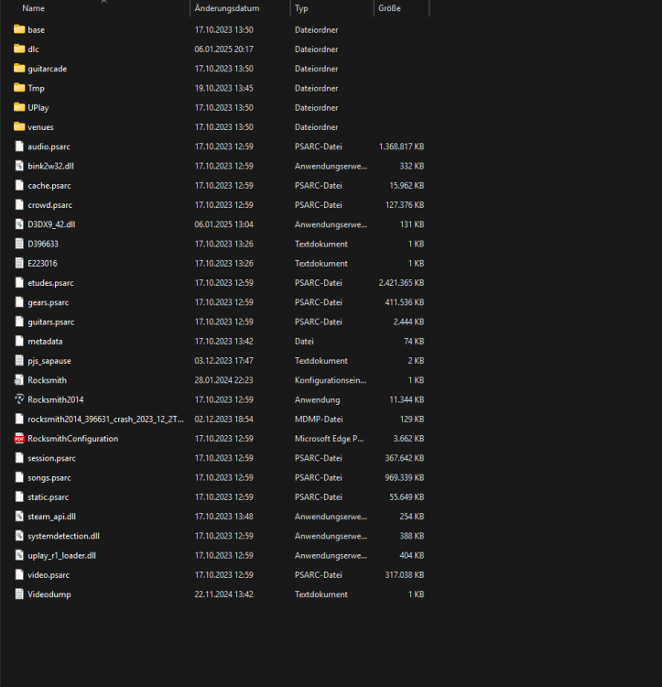Click the metadata file icon

19,341
